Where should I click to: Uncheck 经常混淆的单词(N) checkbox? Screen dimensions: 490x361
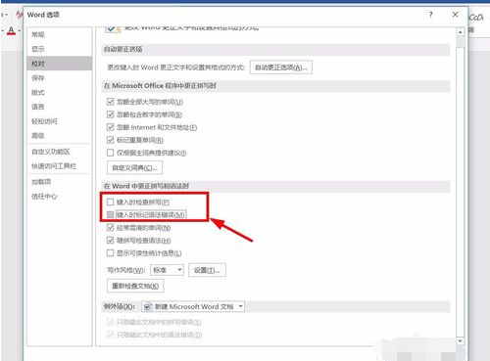pyautogui.click(x=111, y=228)
